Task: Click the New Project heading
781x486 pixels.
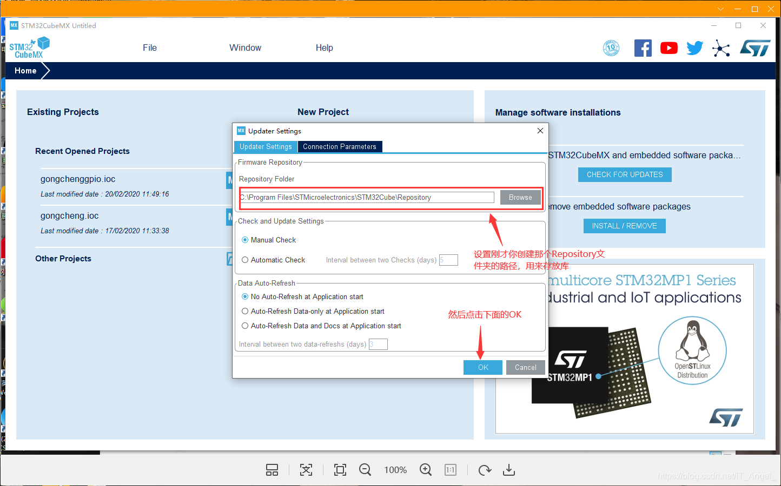Action: click(x=323, y=112)
